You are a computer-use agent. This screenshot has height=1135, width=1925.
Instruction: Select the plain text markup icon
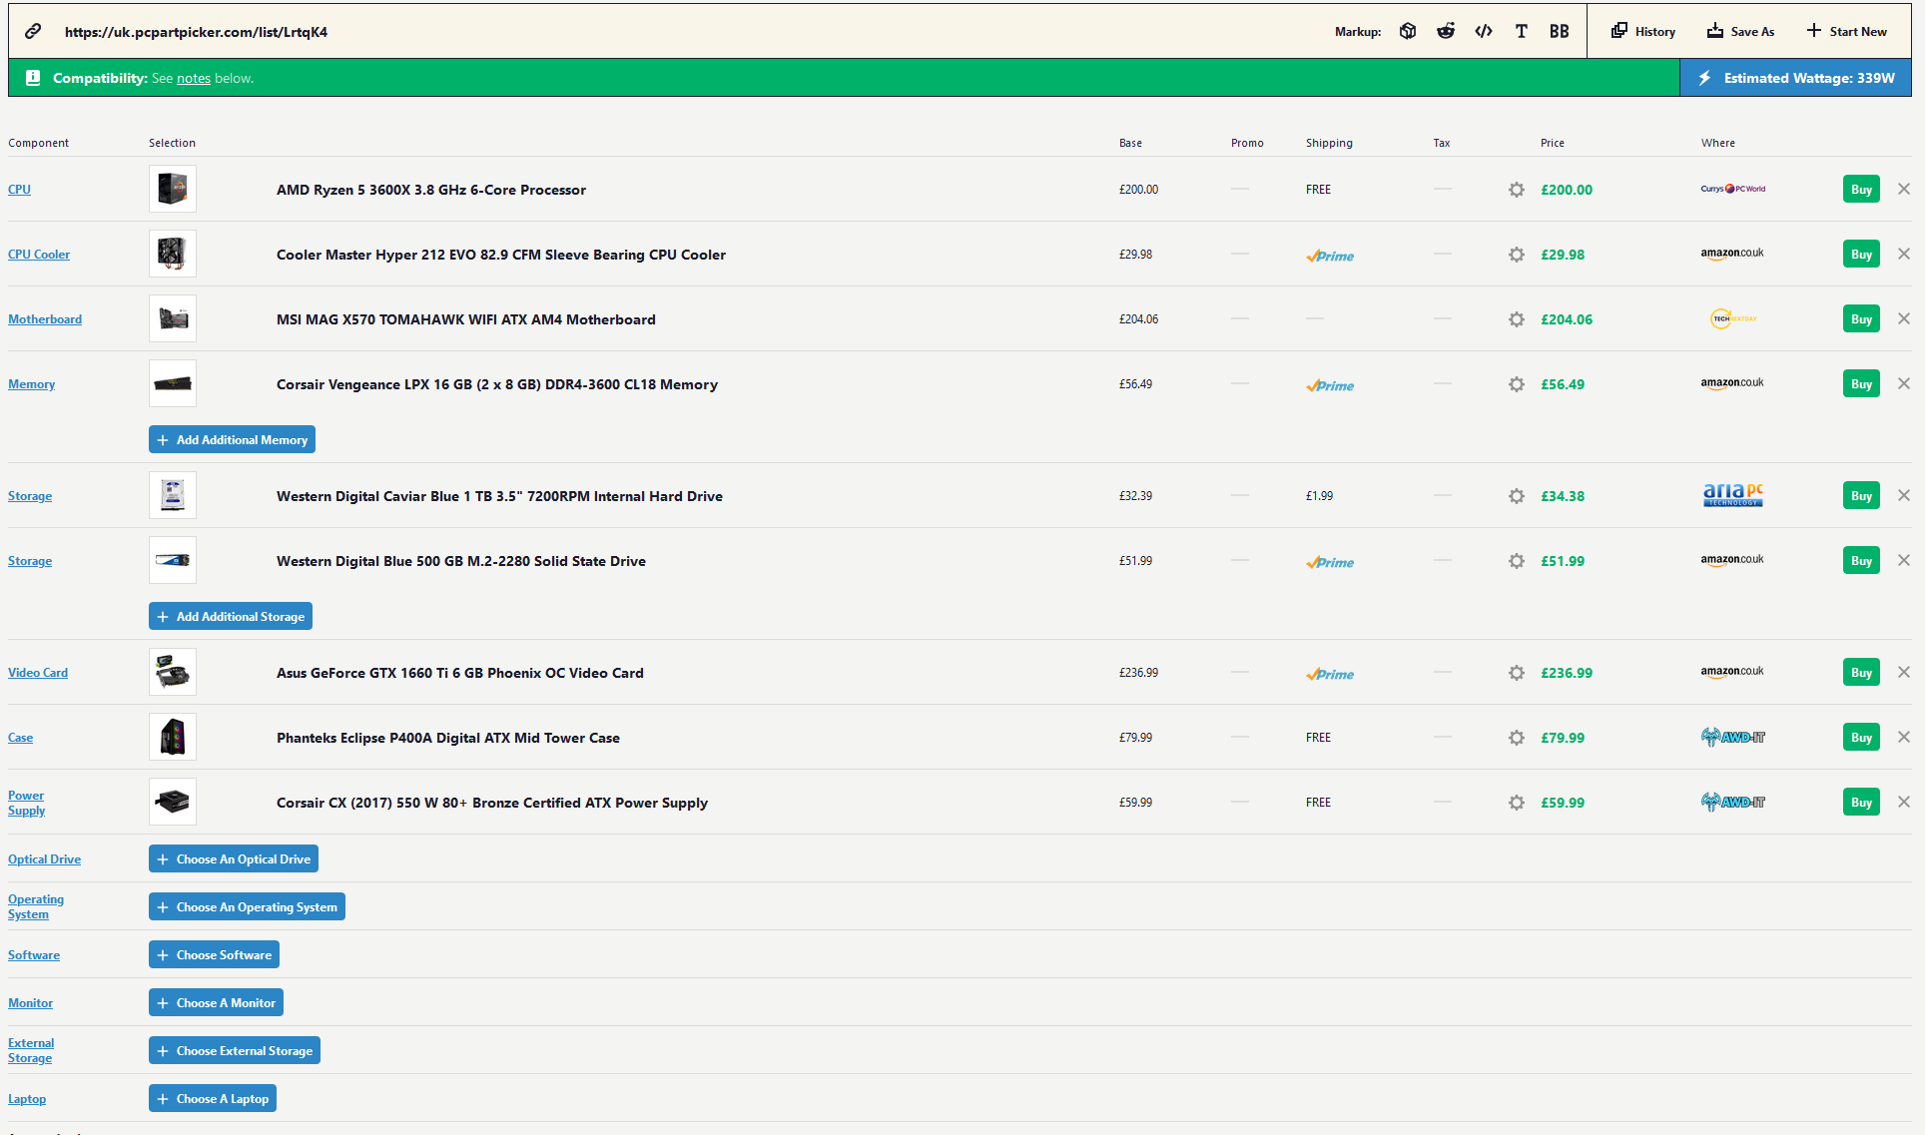[1521, 31]
